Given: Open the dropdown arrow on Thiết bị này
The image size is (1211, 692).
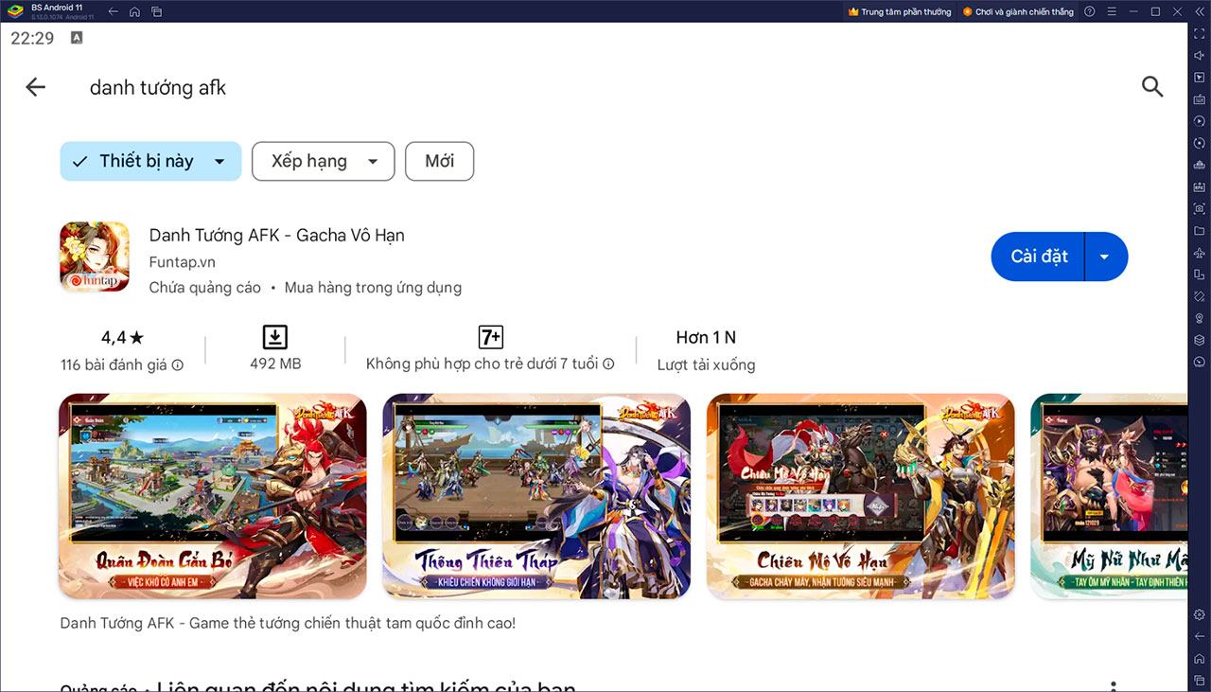Looking at the screenshot, I should tap(219, 162).
